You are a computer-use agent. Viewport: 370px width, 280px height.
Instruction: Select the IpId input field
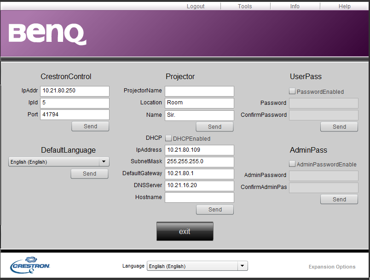point(75,103)
